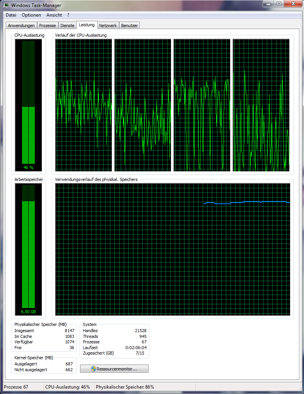Click the Im Cache value 1083
Image resolution: width=304 pixels, height=394 pixels.
pyautogui.click(x=70, y=336)
